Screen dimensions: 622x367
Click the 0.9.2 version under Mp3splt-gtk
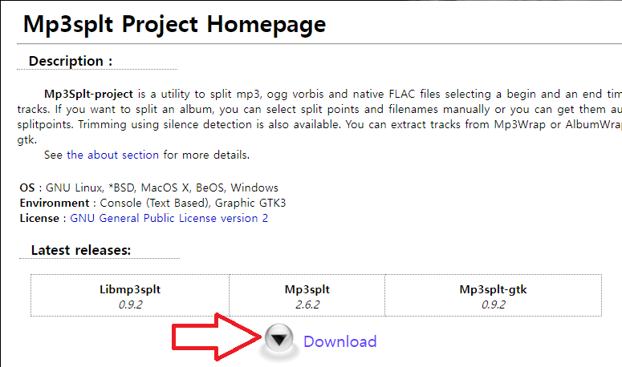(x=494, y=304)
